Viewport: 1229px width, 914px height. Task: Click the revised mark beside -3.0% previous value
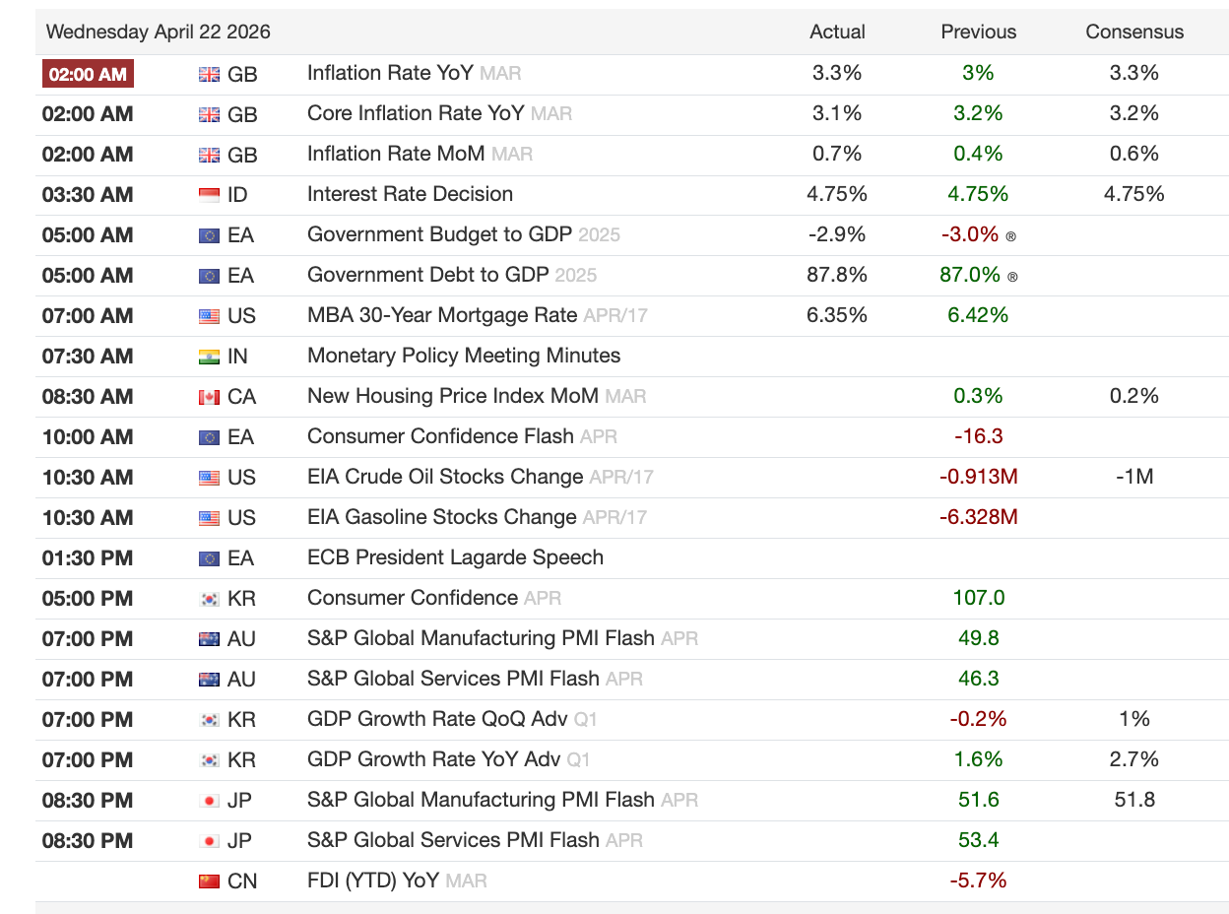pos(1011,236)
